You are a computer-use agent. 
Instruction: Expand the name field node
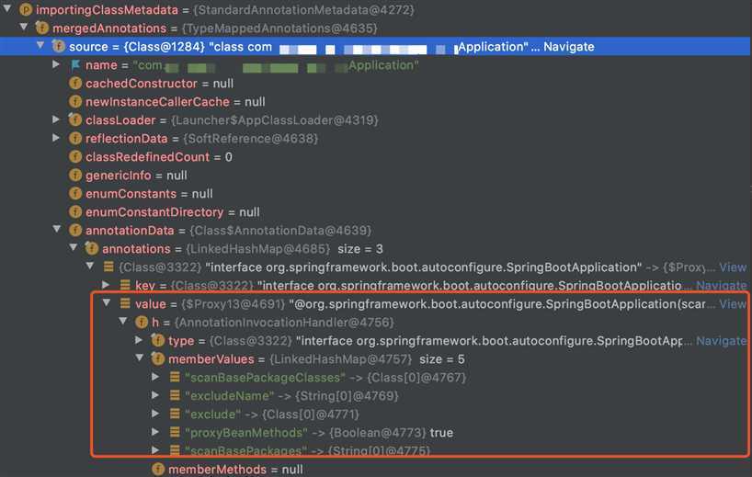pyautogui.click(x=56, y=64)
